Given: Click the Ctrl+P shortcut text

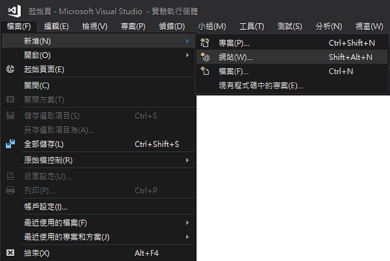Looking at the screenshot, I should 146,190.
